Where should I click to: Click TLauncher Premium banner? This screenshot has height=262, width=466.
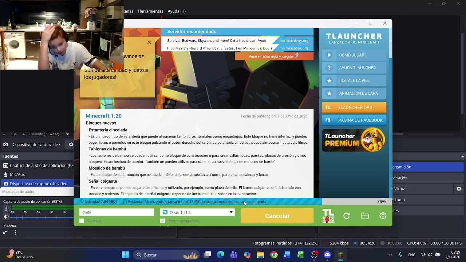pyautogui.click(x=354, y=140)
